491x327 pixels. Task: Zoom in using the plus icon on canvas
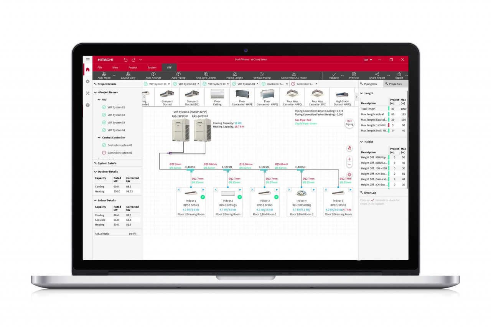pos(349,159)
